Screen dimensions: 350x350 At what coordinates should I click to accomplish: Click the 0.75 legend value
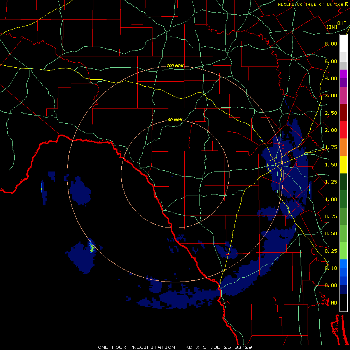click(x=331, y=217)
